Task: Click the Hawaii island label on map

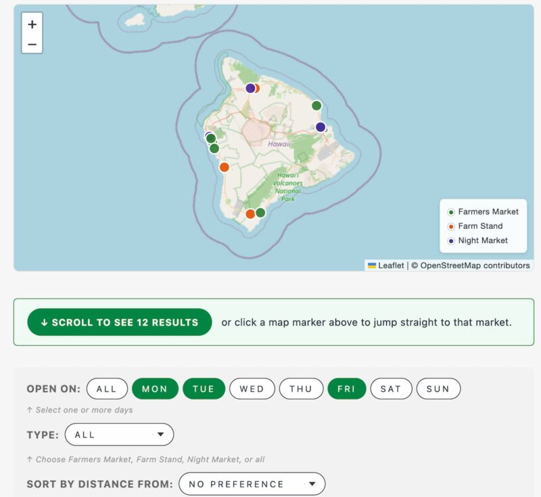Action: click(279, 144)
